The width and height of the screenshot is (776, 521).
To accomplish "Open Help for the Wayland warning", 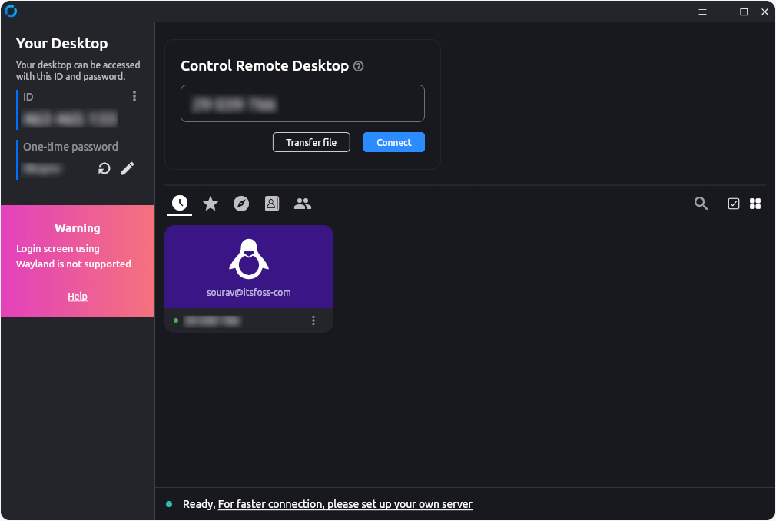I will (x=77, y=296).
